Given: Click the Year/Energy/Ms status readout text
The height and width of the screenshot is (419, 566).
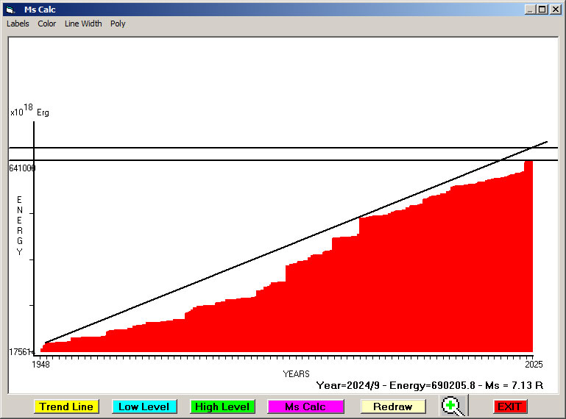Looking at the screenshot, I should 429,384.
